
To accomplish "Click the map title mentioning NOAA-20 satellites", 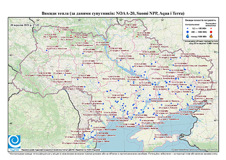I will click(x=113, y=13).
